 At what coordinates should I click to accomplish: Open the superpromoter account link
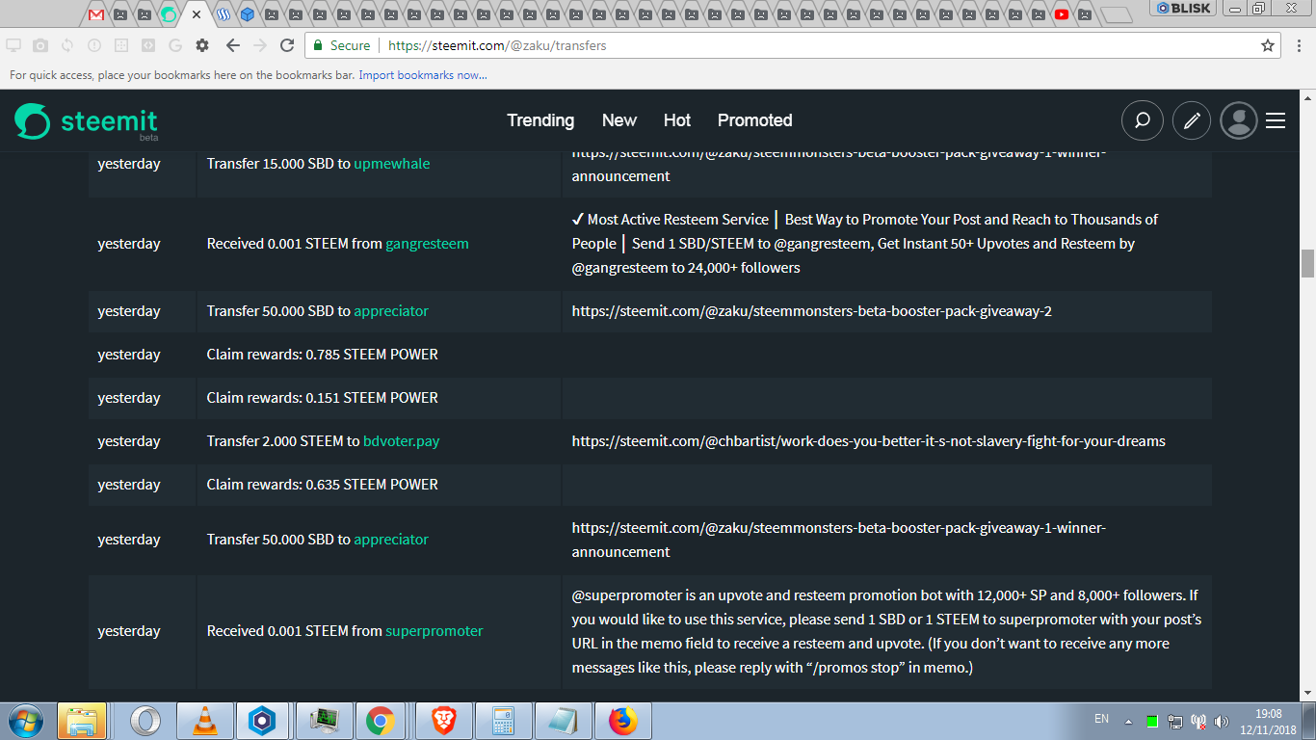[x=434, y=631]
